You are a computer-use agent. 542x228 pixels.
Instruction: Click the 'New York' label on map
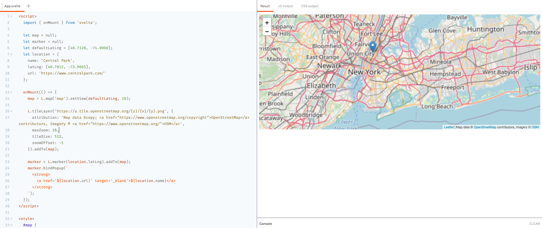coord(364,72)
